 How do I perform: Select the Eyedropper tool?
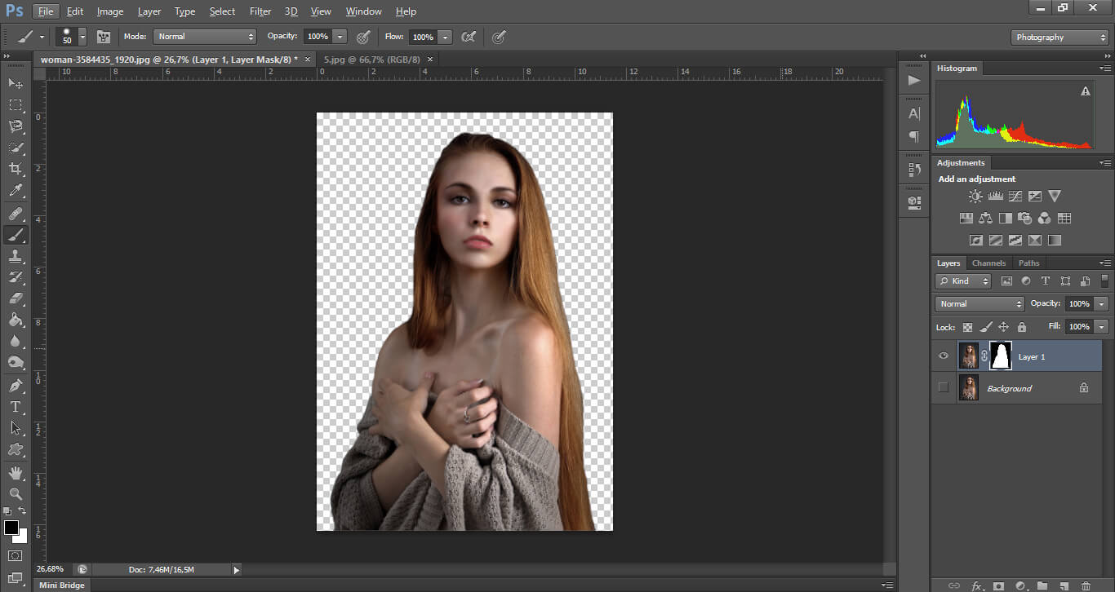click(16, 191)
